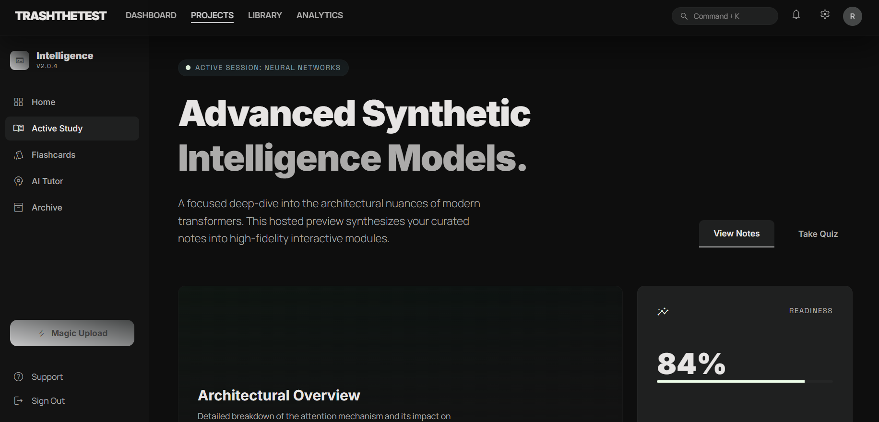Go to Dashboard in top navigation
The width and height of the screenshot is (879, 422).
(x=151, y=15)
